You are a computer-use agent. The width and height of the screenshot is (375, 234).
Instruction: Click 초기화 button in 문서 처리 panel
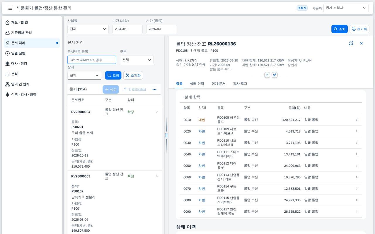pyautogui.click(x=133, y=75)
